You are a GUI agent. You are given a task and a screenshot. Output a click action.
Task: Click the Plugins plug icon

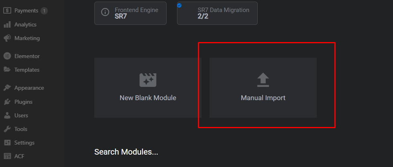click(x=7, y=102)
